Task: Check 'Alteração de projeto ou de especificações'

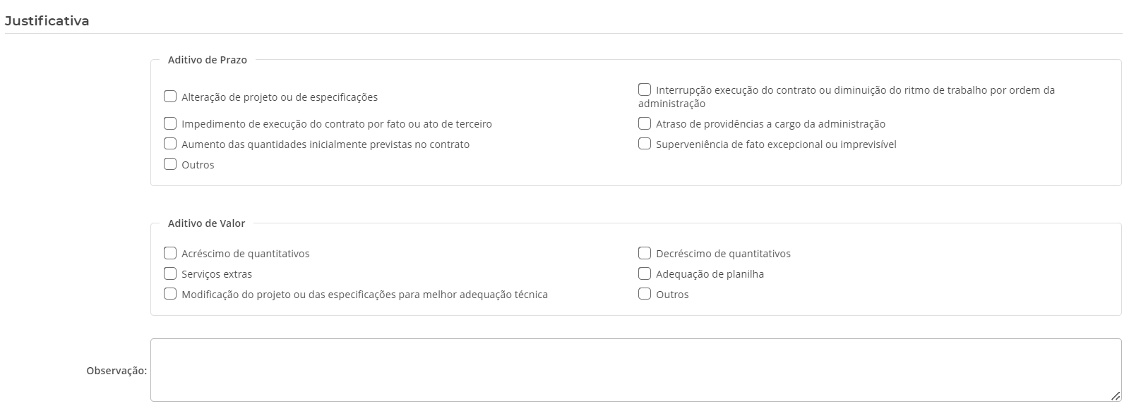Action: pyautogui.click(x=170, y=97)
